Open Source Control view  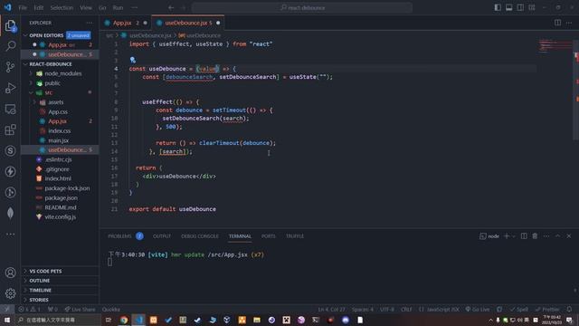pos(10,67)
